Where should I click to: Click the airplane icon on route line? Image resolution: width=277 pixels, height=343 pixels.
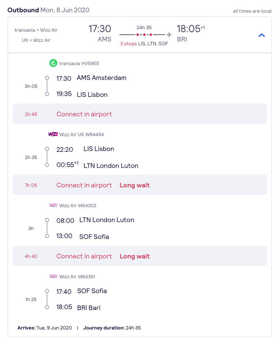(x=169, y=35)
